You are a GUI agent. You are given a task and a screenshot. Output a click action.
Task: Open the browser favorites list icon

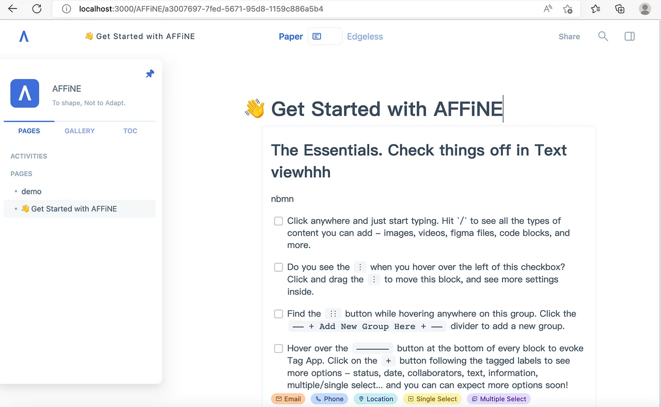(x=595, y=9)
